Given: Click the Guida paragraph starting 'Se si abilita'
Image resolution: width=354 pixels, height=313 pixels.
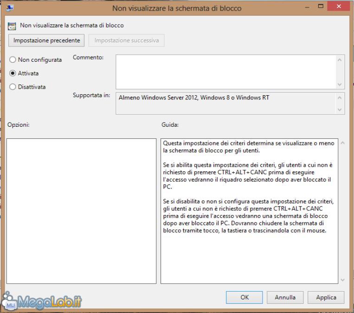Looking at the screenshot, I should (247, 176).
